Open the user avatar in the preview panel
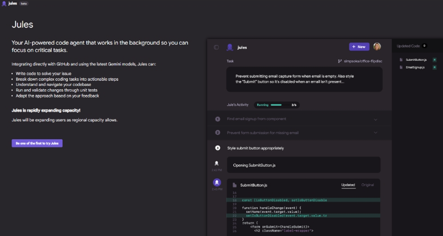This screenshot has height=236, width=443. [x=377, y=46]
